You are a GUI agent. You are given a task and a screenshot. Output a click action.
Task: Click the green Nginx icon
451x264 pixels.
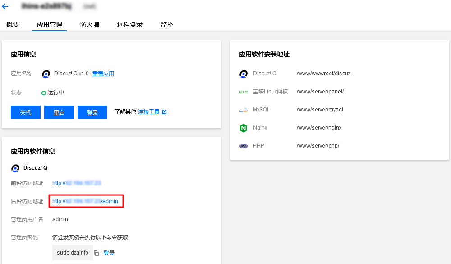click(244, 128)
